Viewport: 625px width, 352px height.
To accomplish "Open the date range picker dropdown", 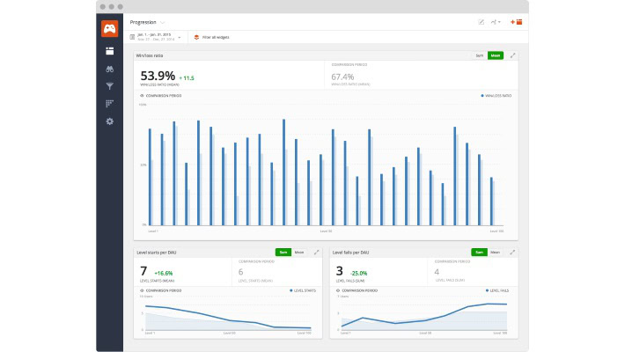I will pyautogui.click(x=180, y=38).
